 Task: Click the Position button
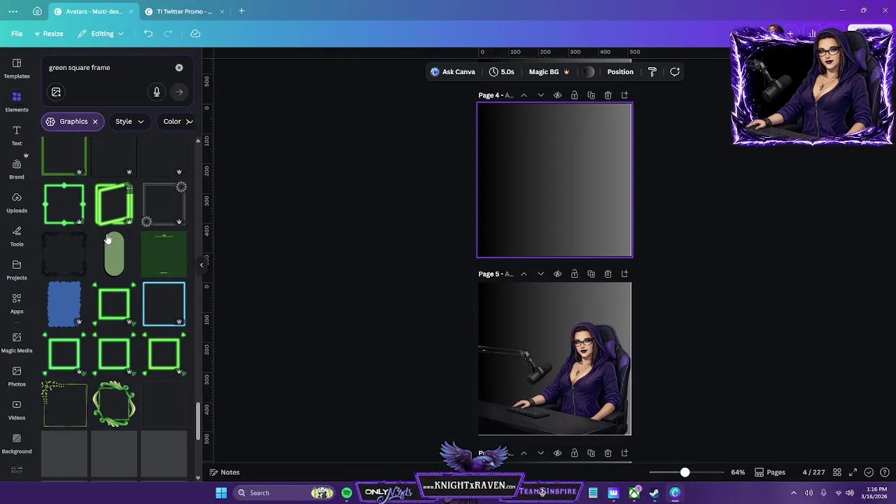point(620,71)
